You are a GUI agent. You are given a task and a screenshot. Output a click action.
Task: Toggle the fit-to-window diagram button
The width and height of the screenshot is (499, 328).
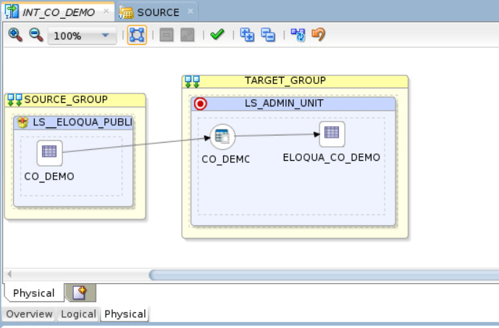coord(136,35)
